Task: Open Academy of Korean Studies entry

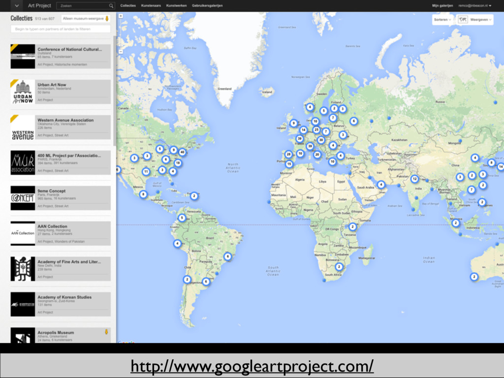Action: click(61, 304)
